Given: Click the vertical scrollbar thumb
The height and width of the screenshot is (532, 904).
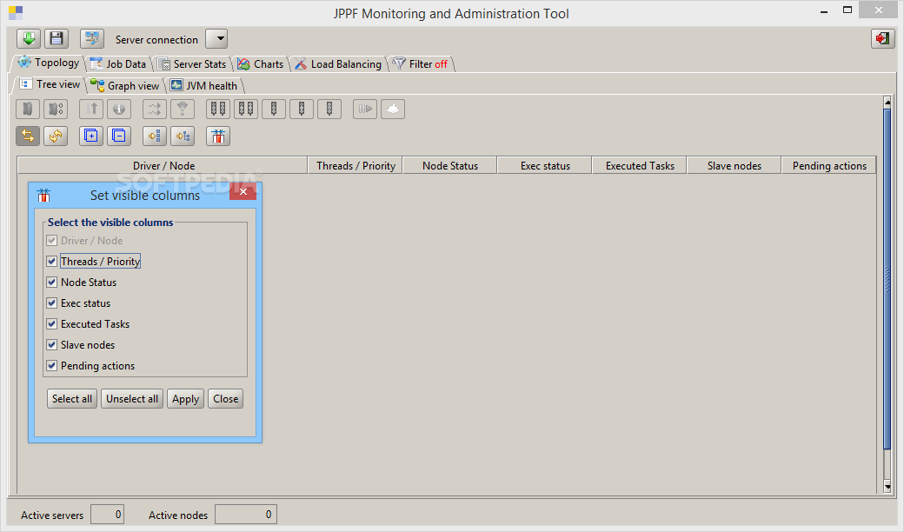Looking at the screenshot, I should (887, 279).
